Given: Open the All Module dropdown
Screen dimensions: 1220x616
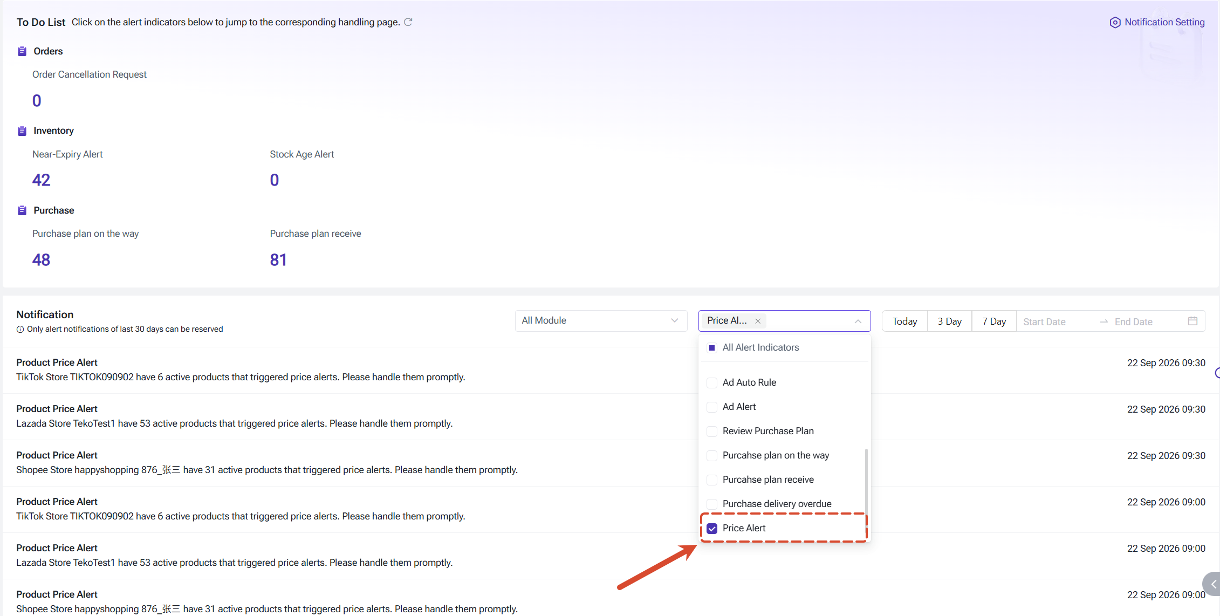Looking at the screenshot, I should (x=601, y=321).
